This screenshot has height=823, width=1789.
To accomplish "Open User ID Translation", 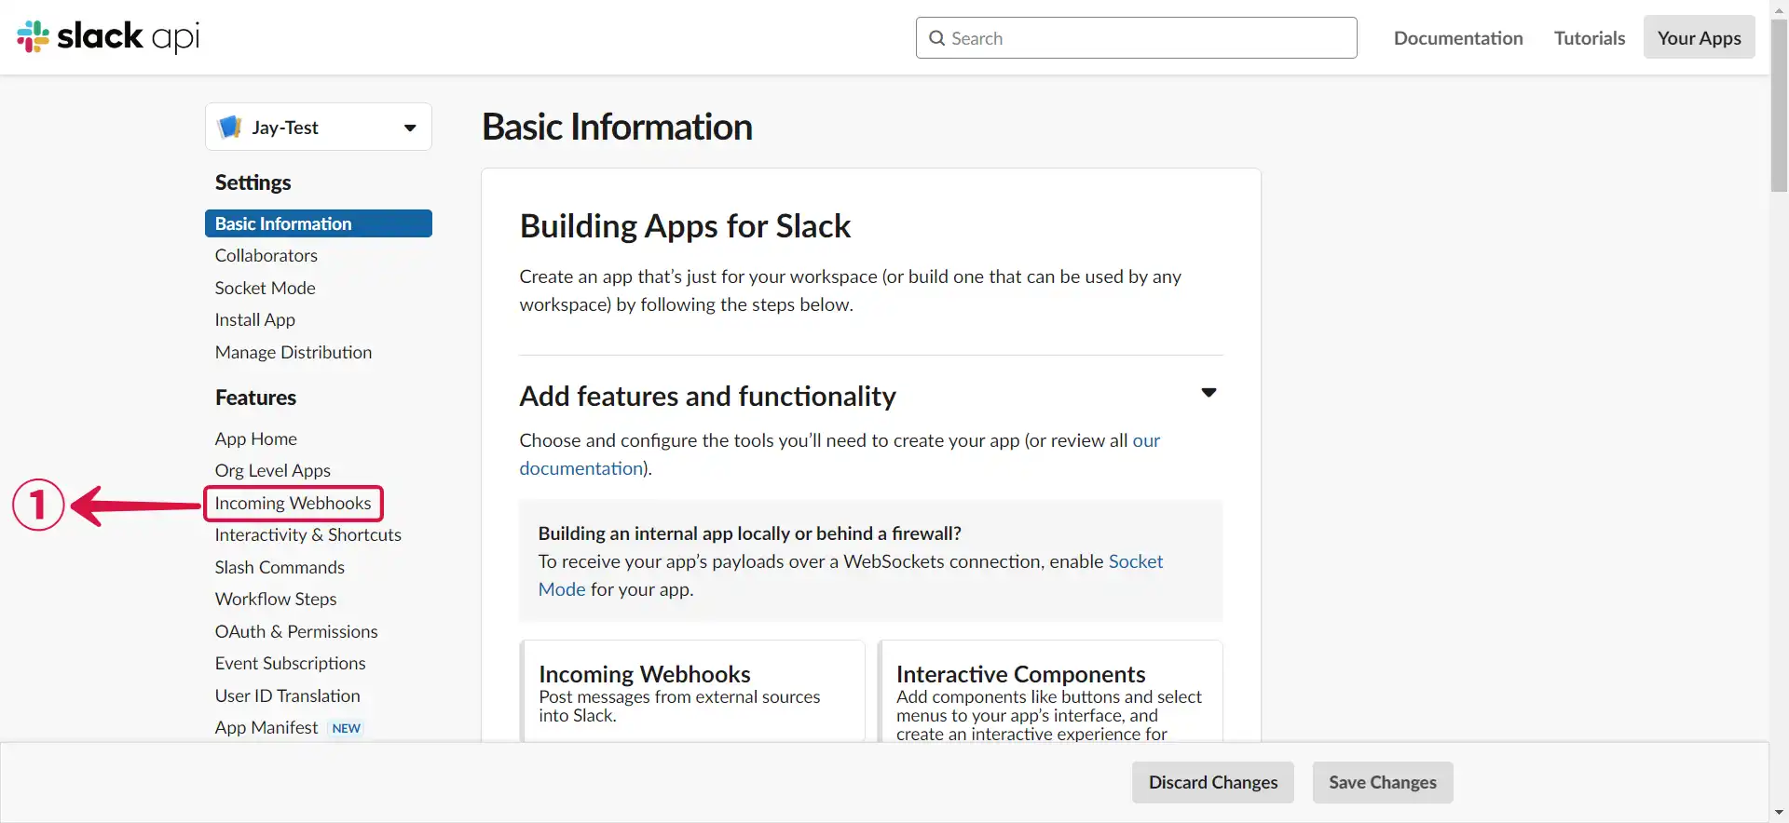I will tap(288, 695).
